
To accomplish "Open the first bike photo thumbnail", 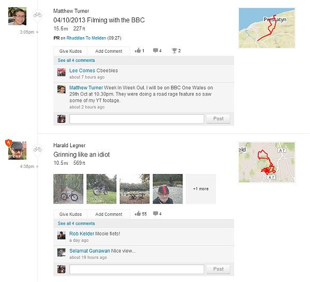I will pos(68,189).
